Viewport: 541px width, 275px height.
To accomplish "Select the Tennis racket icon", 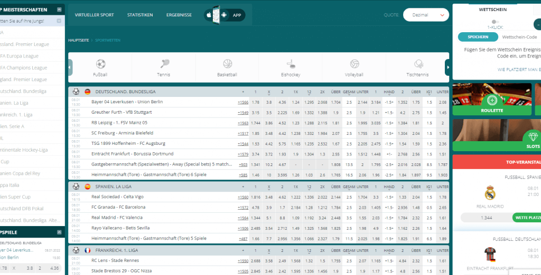I will [164, 64].
